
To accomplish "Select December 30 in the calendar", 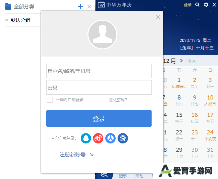I will [x=194, y=153].
